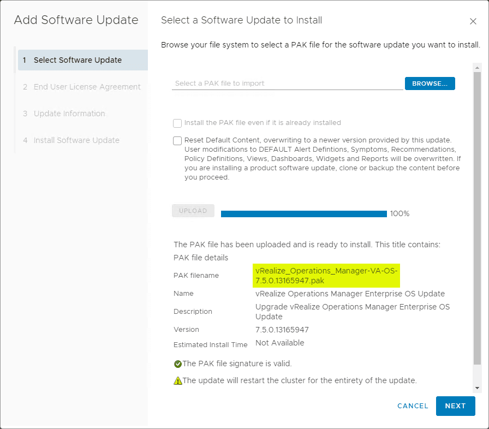Click the PAK filename label
The height and width of the screenshot is (429, 489).
pos(196,276)
